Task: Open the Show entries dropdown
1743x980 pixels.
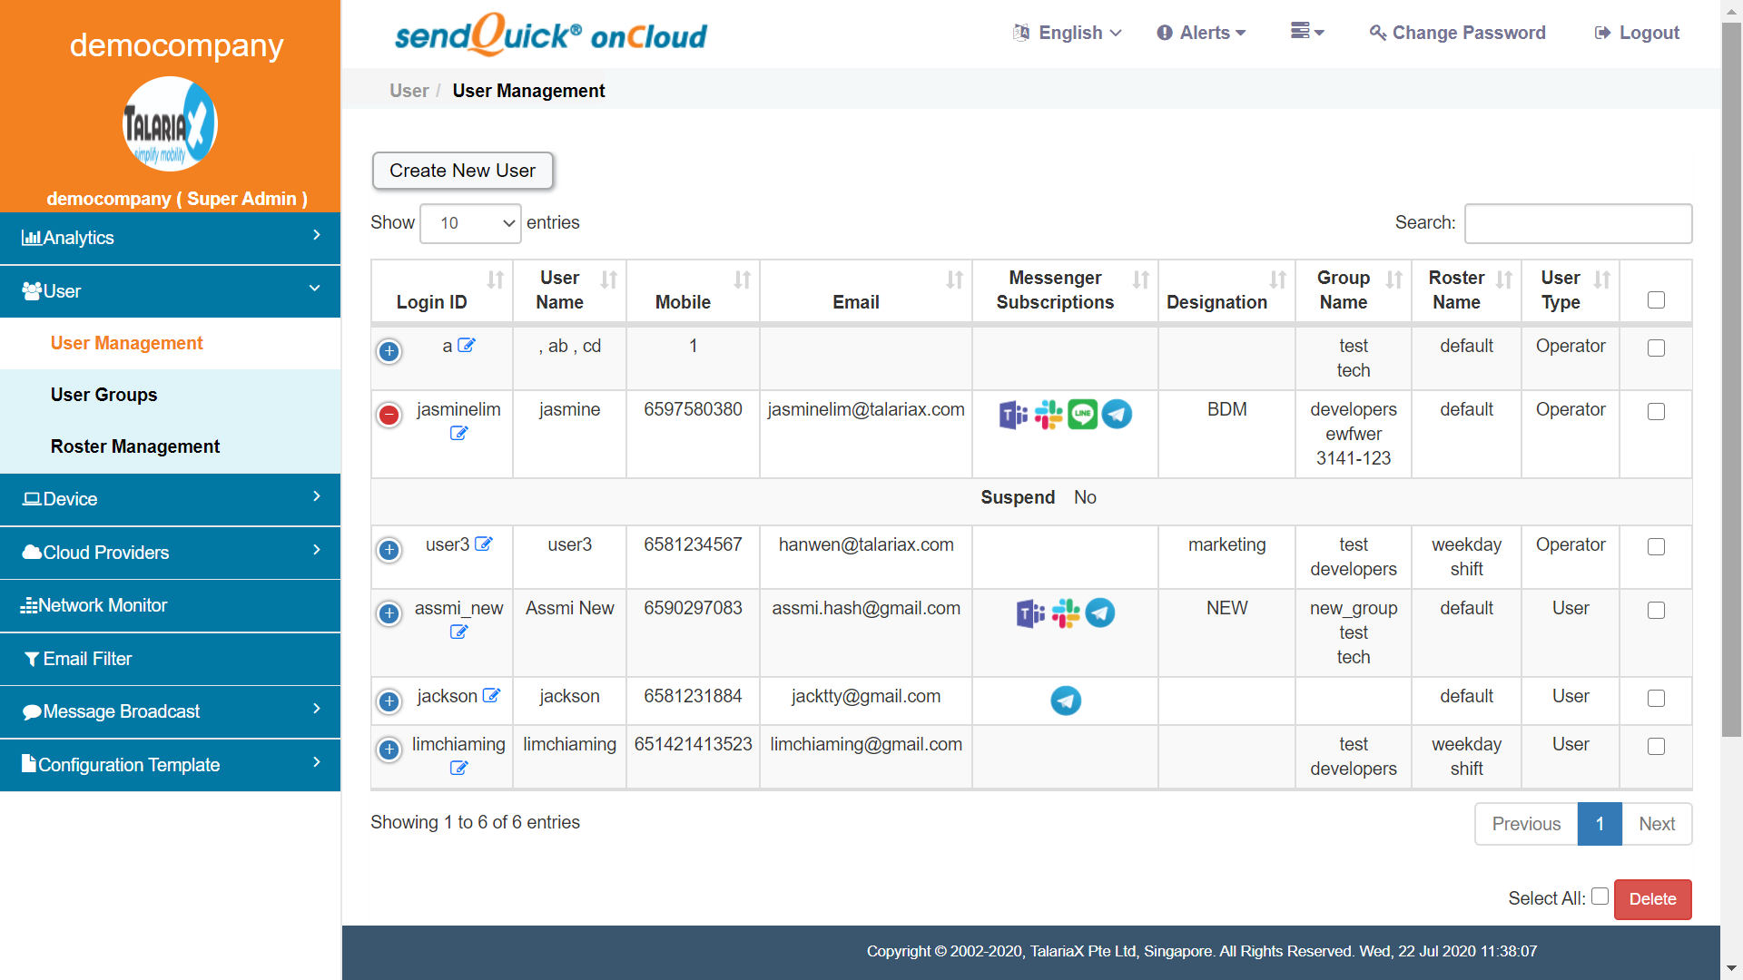Action: 470,223
